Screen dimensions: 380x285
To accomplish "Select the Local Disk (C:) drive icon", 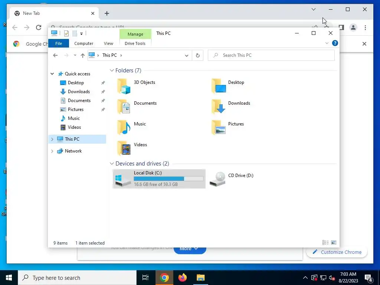I will [123, 181].
